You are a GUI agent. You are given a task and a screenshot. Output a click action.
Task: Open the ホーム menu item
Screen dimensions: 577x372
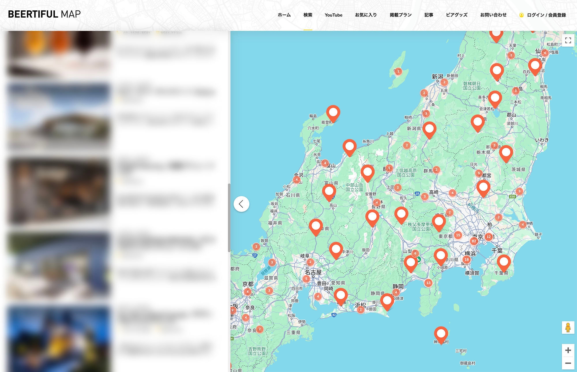click(x=284, y=15)
